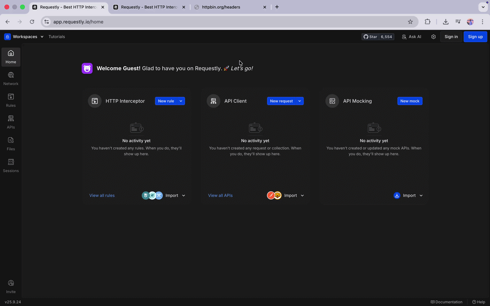Follow the View all rules link

[x=102, y=195]
